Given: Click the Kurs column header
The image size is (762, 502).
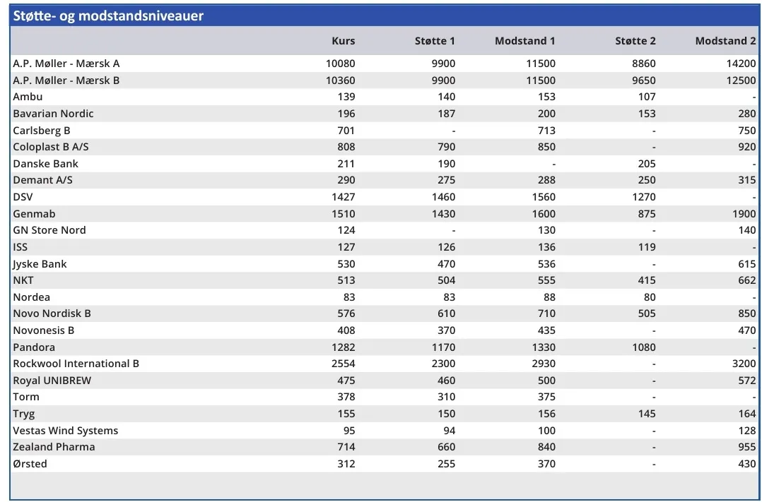Looking at the screenshot, I should click(x=343, y=41).
